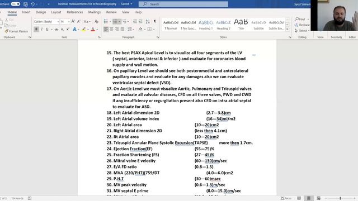Switch to Print Layout view icon
Image resolution: width=358 pixels, height=201 pixels.
309,198
